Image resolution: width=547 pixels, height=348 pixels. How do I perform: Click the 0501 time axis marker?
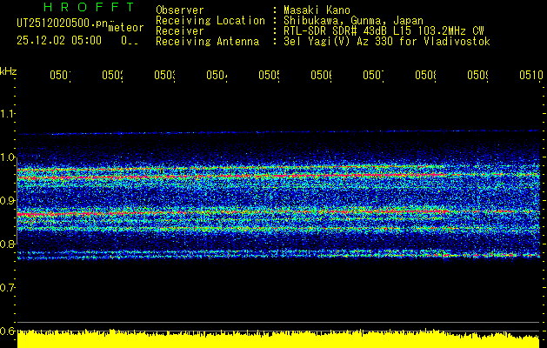[60, 75]
